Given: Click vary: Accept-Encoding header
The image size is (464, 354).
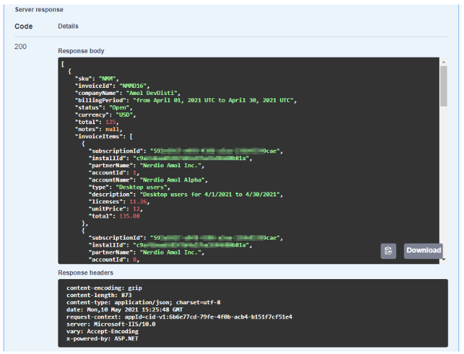Looking at the screenshot, I should click(x=102, y=331).
